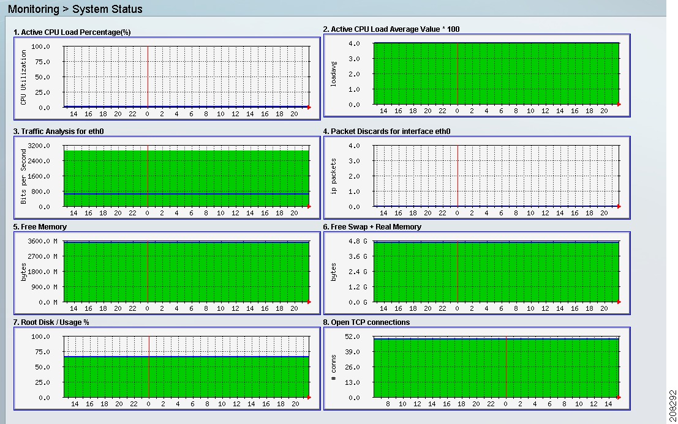Open the Free Memory graph
This screenshot has height=424, width=678.
click(167, 273)
